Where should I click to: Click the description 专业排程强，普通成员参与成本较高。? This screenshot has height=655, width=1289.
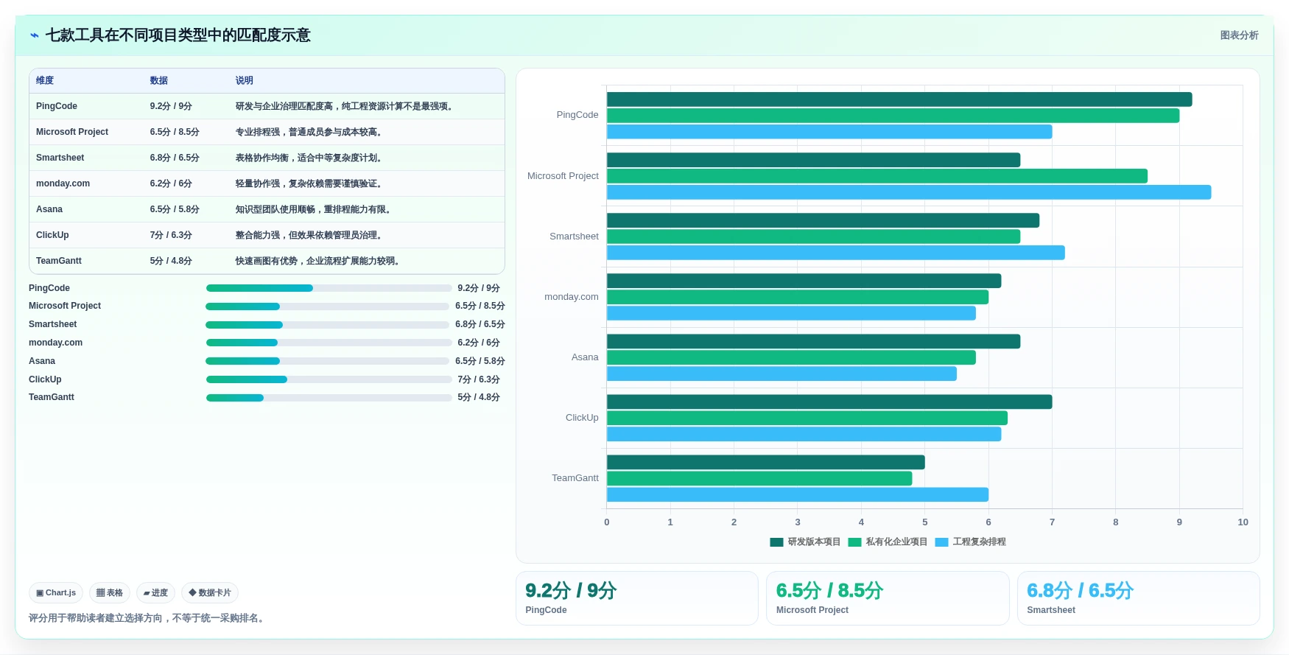(x=310, y=132)
